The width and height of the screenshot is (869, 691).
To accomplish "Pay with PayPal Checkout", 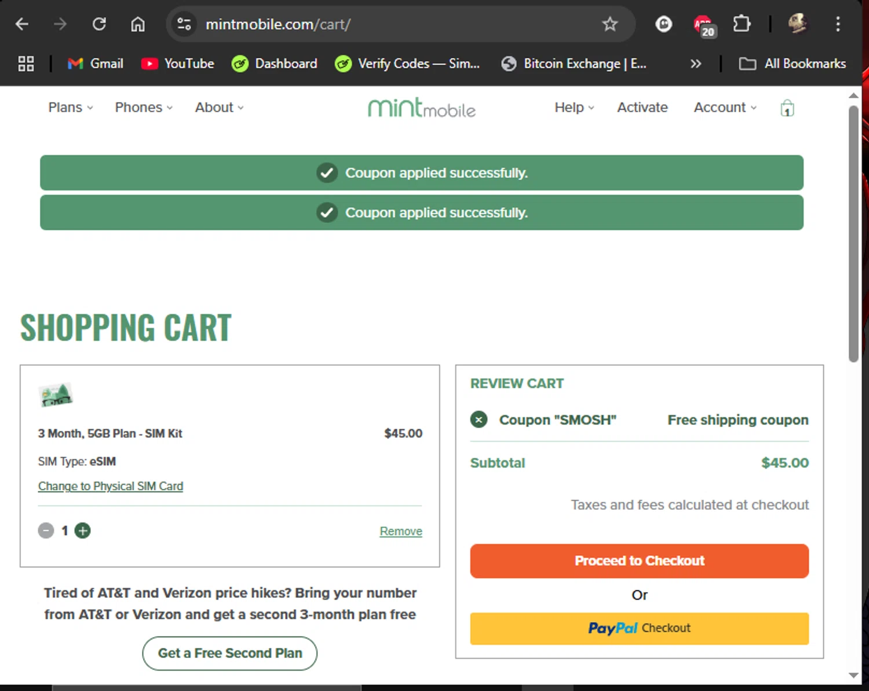I will click(x=640, y=628).
